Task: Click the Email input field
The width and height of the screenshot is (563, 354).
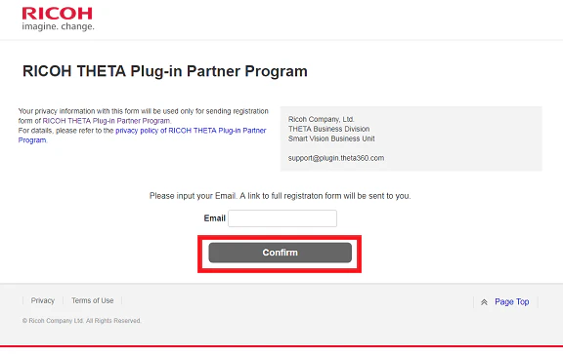Action: click(282, 218)
